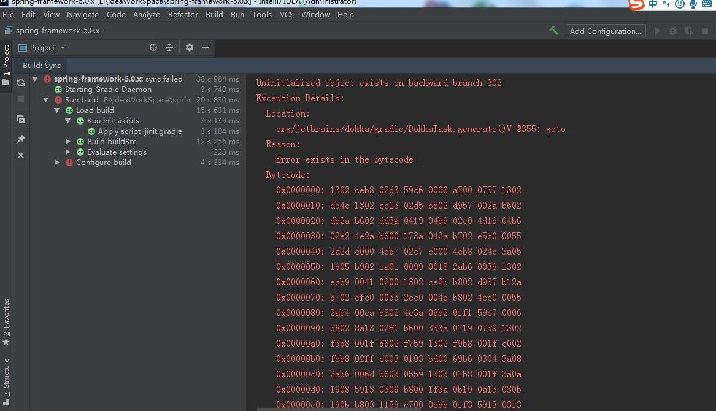Collapse the Run build node
716x411 pixels.
[45, 99]
